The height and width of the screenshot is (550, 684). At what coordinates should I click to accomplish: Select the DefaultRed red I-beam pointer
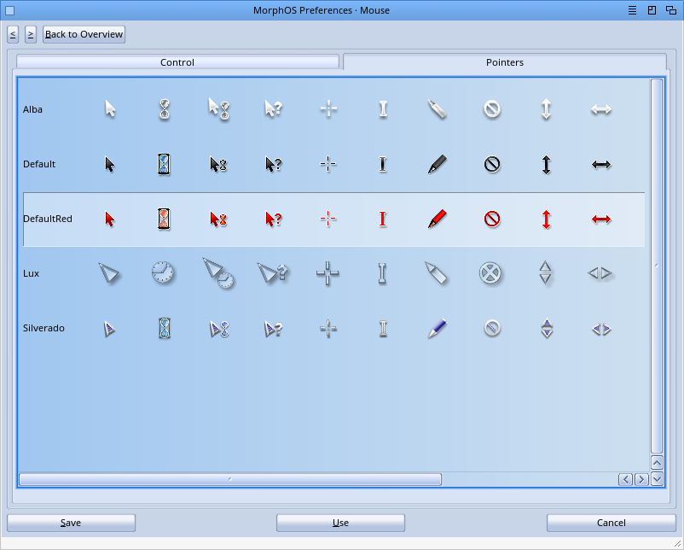click(383, 219)
